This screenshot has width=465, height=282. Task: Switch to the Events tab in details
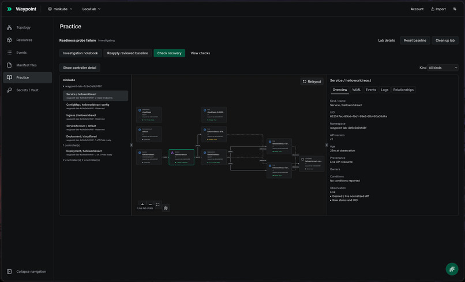[x=371, y=90]
